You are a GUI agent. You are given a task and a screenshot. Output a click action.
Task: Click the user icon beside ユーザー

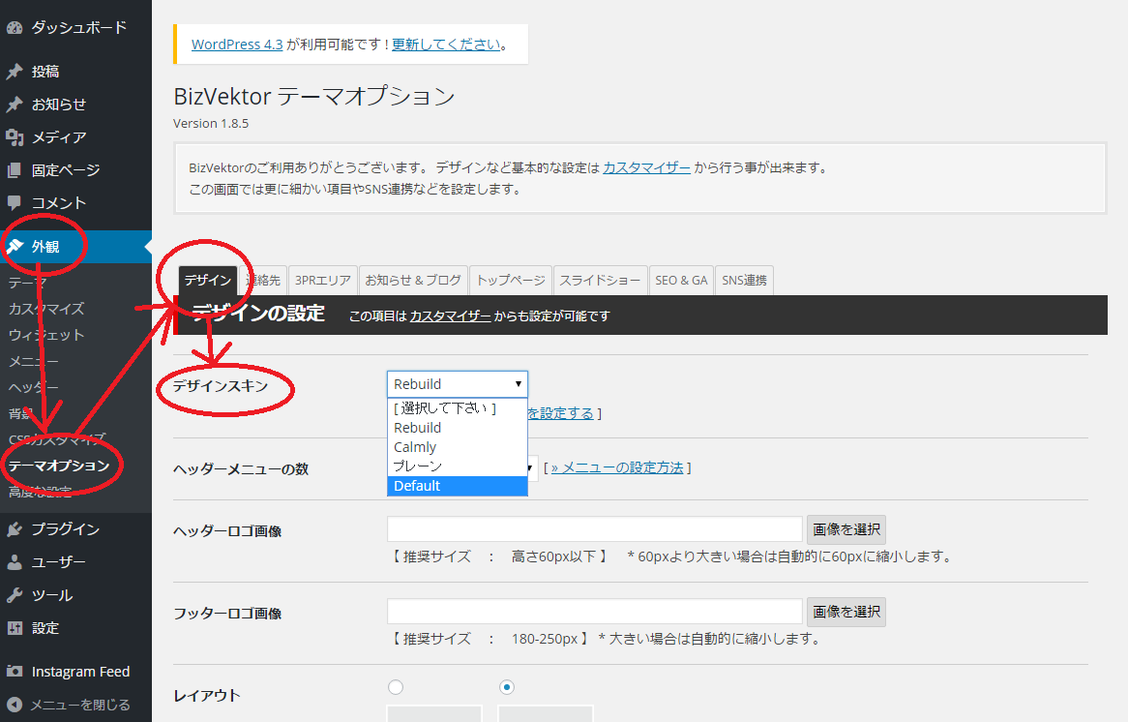click(x=15, y=562)
